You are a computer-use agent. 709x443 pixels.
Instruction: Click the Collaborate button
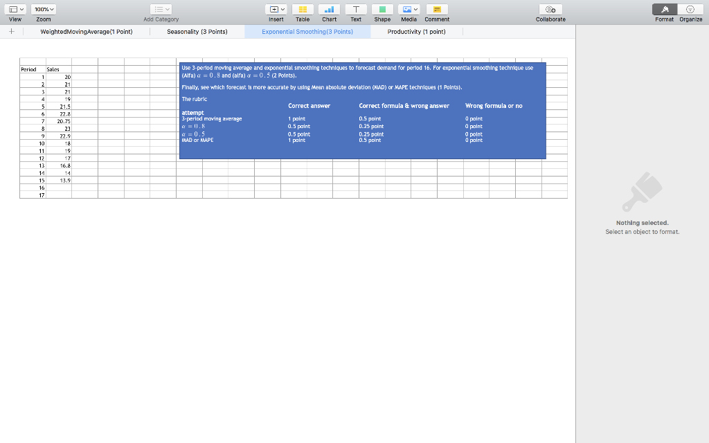coord(550,10)
